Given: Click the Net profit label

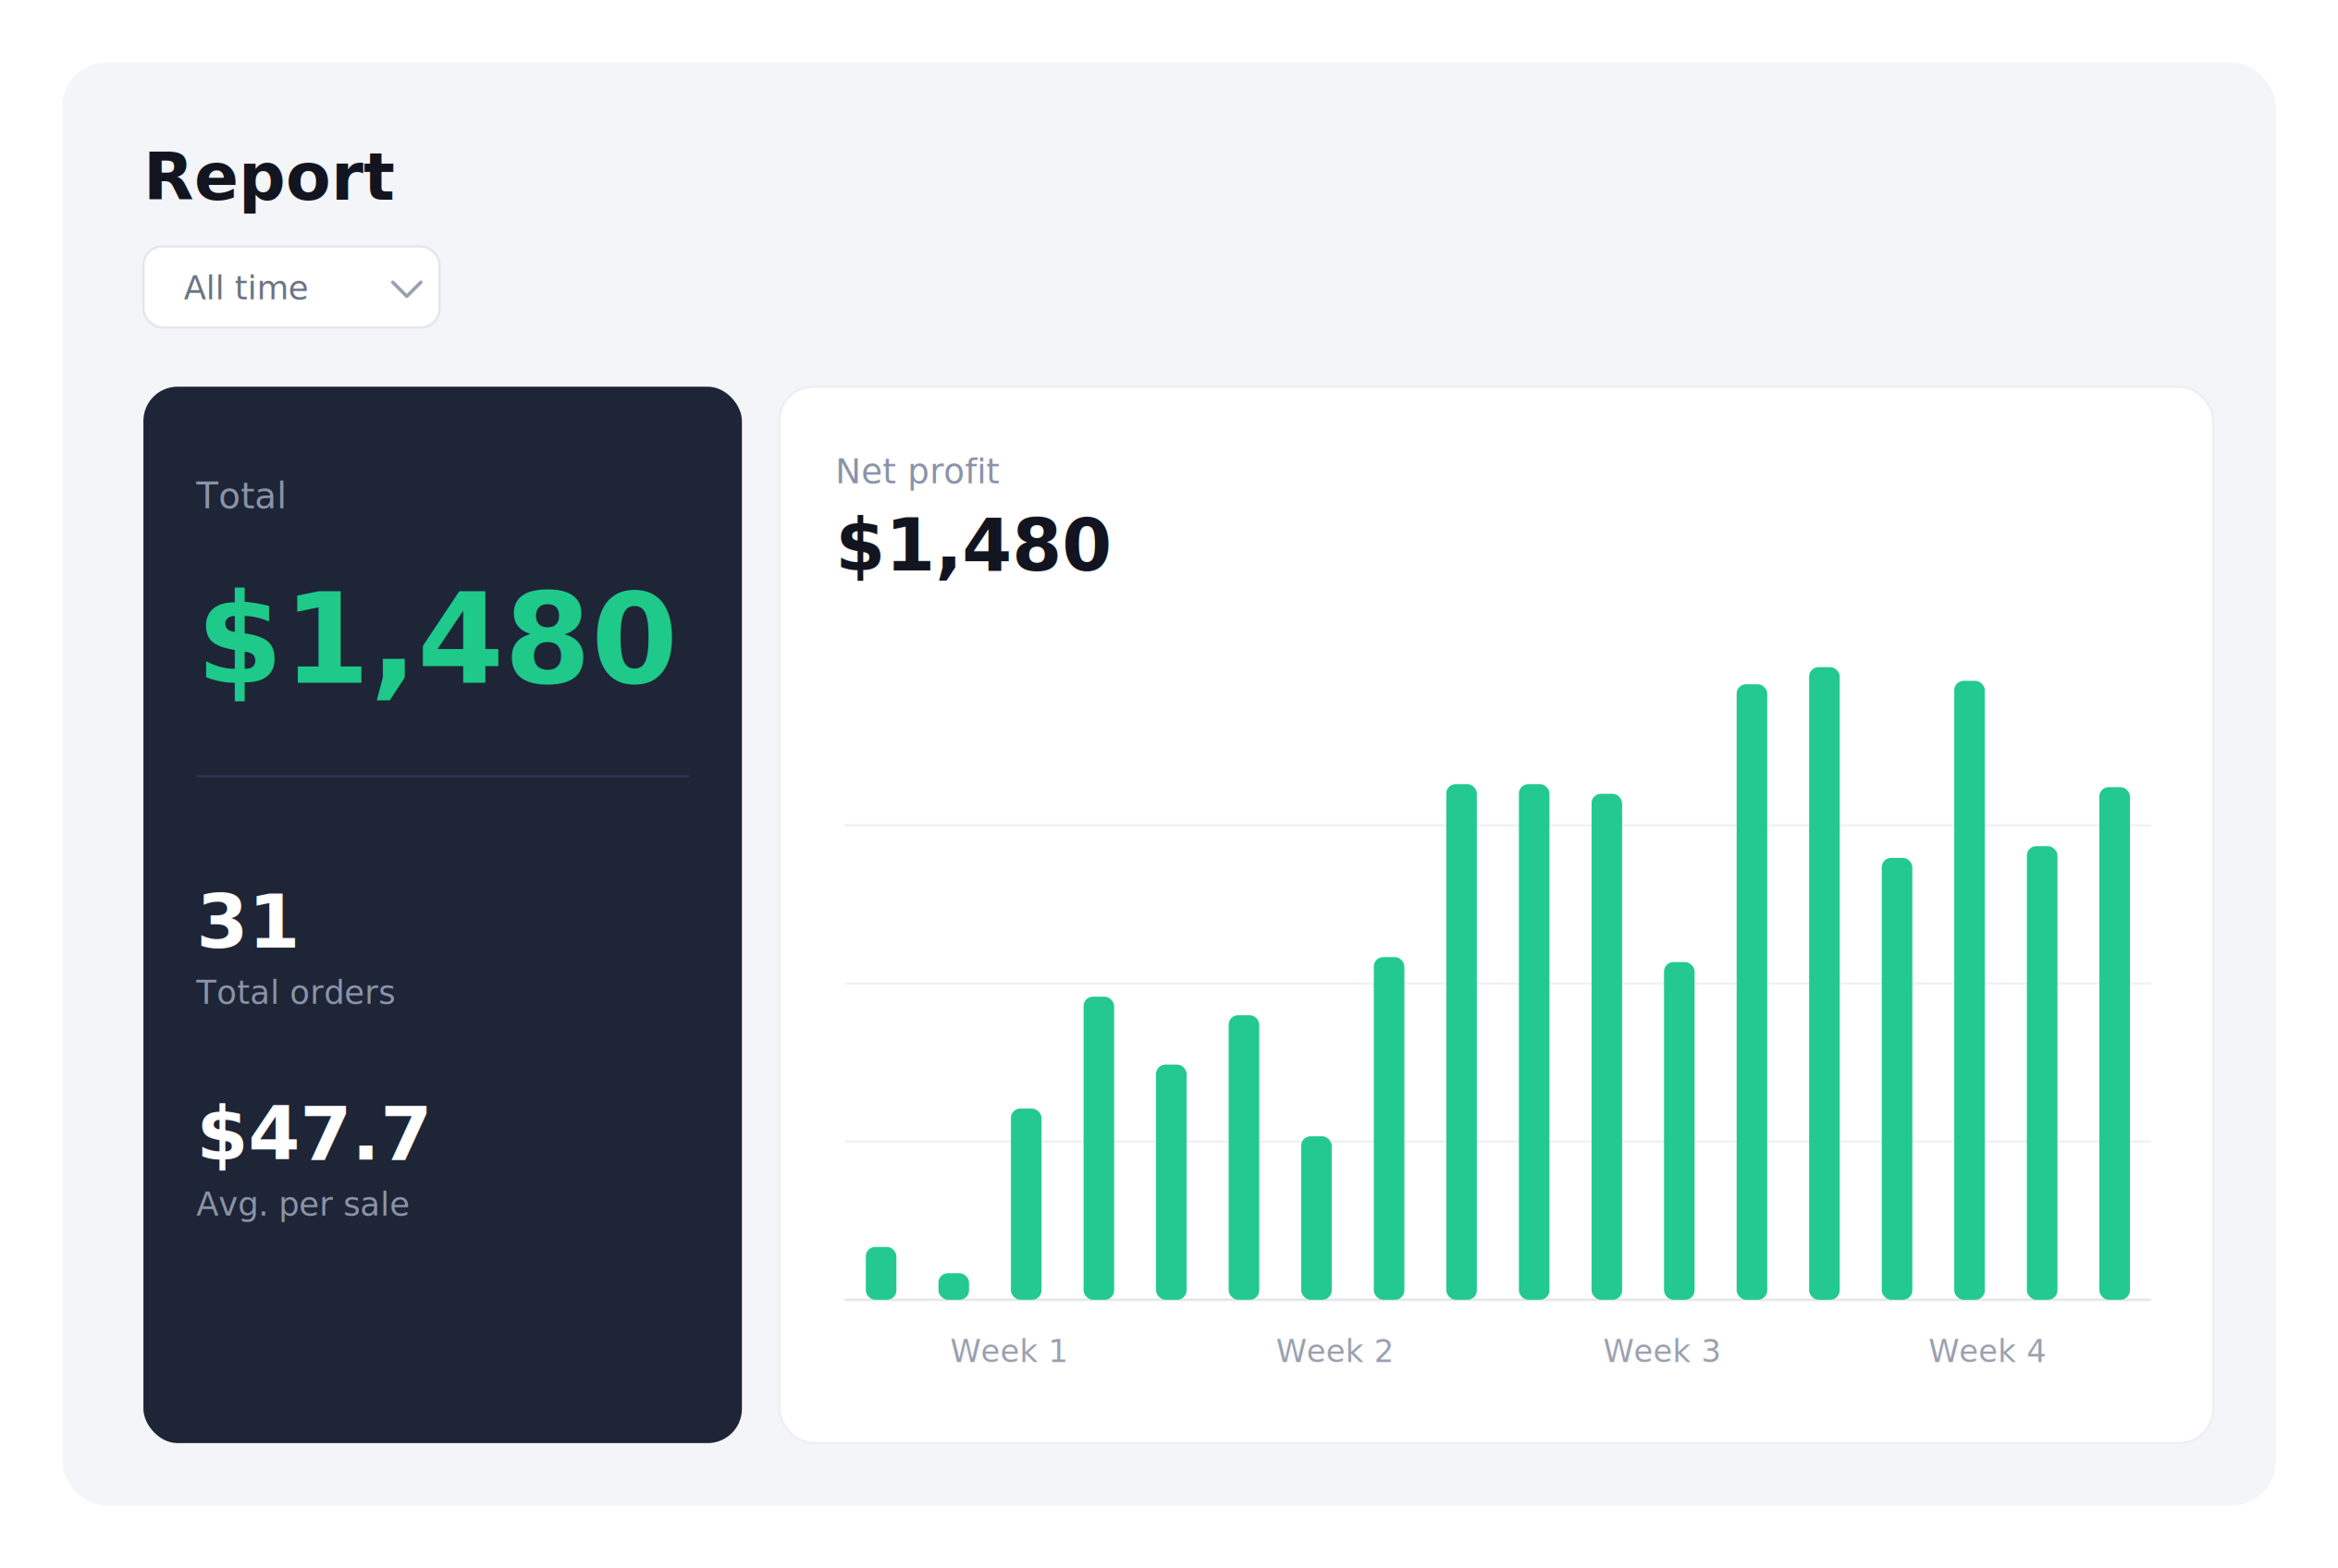Looking at the screenshot, I should pyautogui.click(x=917, y=471).
